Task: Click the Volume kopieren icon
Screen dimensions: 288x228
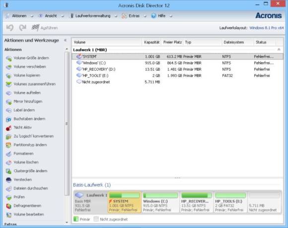Action: click(x=8, y=76)
